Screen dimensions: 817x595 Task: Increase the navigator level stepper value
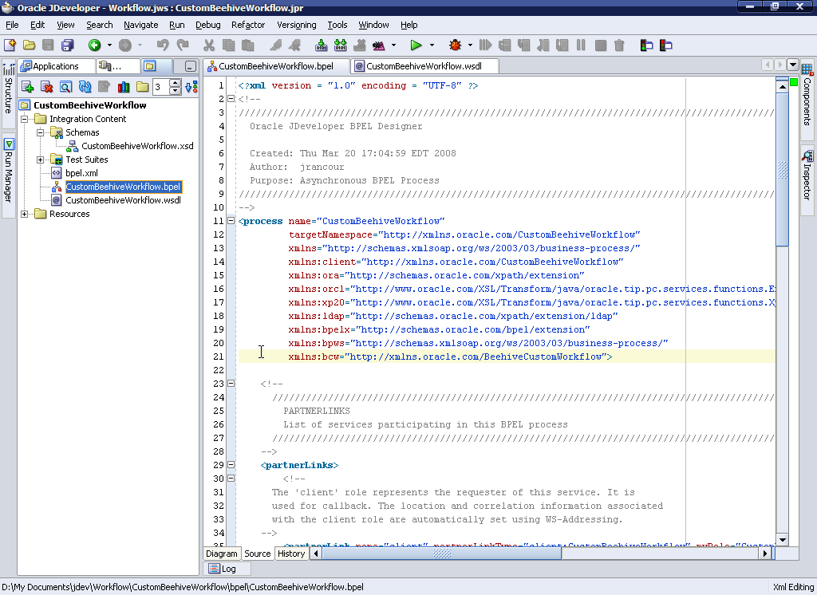pyautogui.click(x=175, y=84)
